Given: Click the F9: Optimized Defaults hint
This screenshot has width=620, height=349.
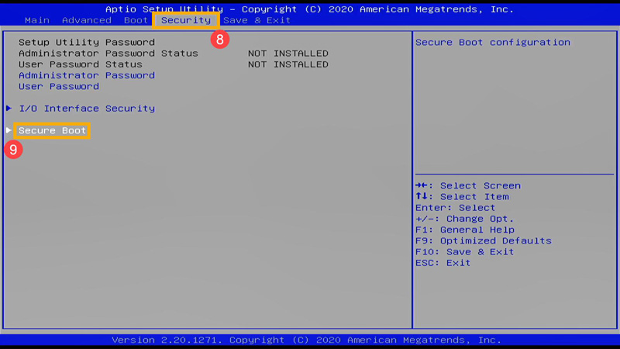Looking at the screenshot, I should (x=484, y=240).
